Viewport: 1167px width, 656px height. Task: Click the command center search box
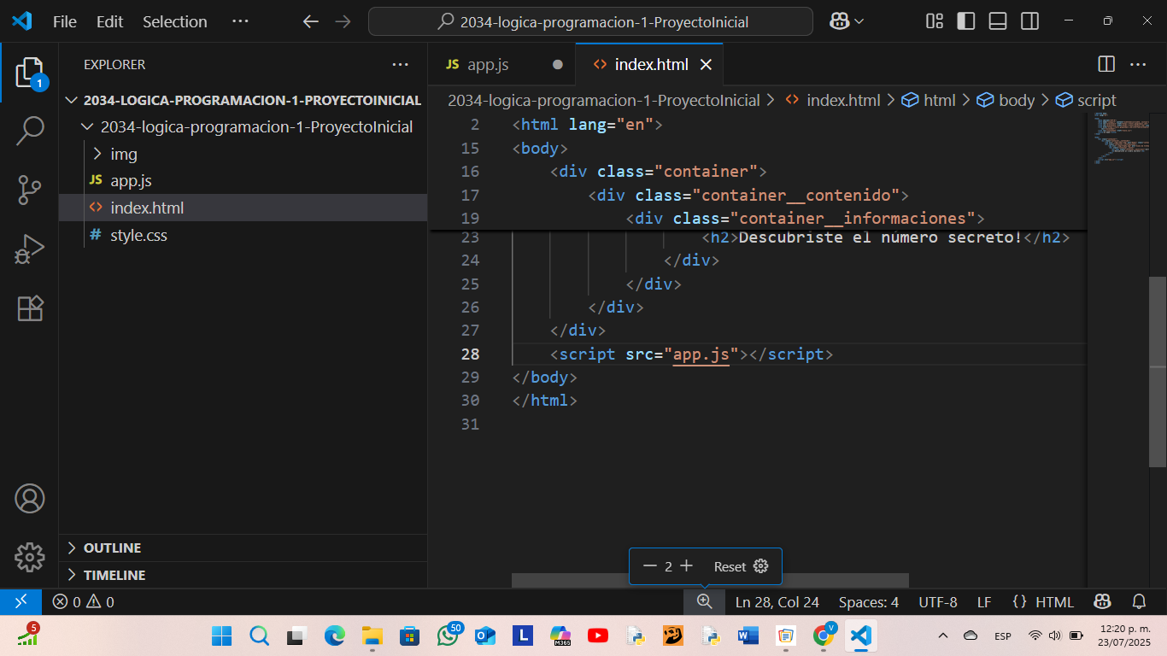[590, 21]
